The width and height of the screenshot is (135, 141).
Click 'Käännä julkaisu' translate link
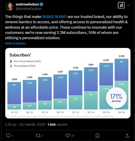pyautogui.click(x=16, y=43)
